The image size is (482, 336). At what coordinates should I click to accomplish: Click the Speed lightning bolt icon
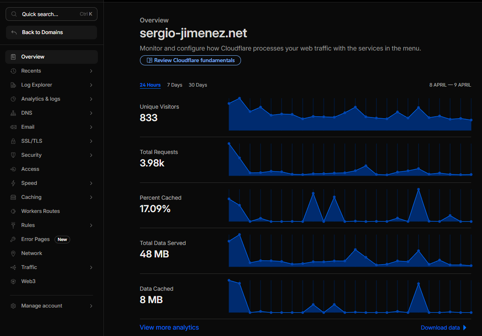click(x=13, y=183)
